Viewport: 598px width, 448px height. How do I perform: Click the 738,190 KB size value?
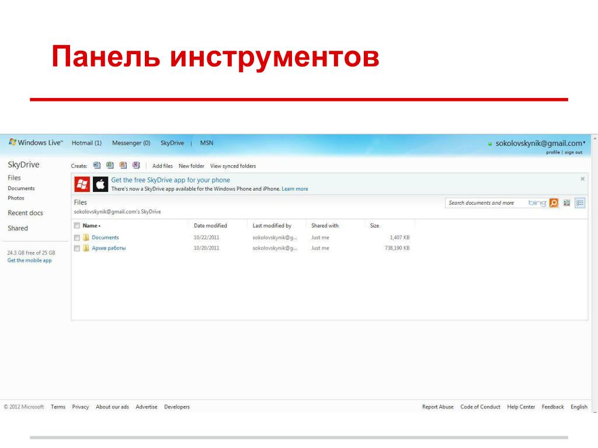click(x=397, y=248)
